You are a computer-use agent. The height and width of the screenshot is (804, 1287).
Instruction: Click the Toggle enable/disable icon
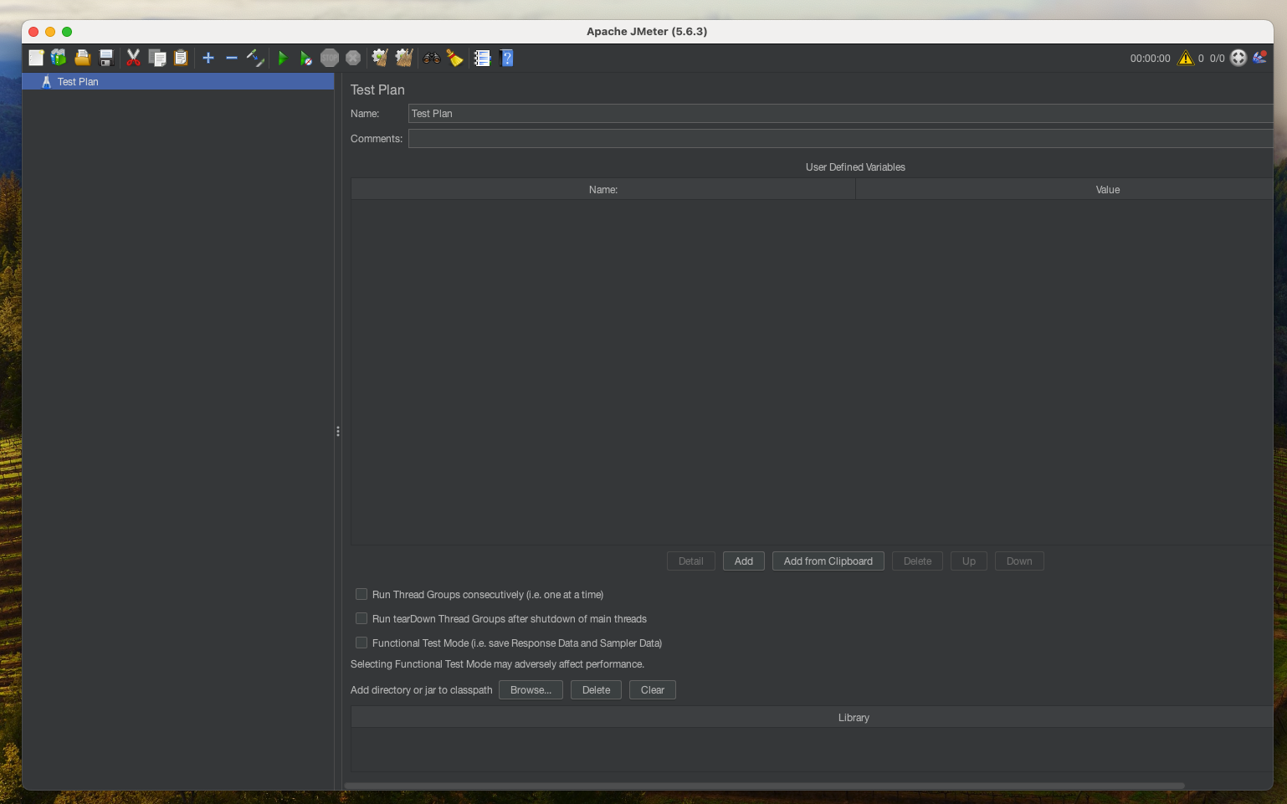click(x=255, y=58)
